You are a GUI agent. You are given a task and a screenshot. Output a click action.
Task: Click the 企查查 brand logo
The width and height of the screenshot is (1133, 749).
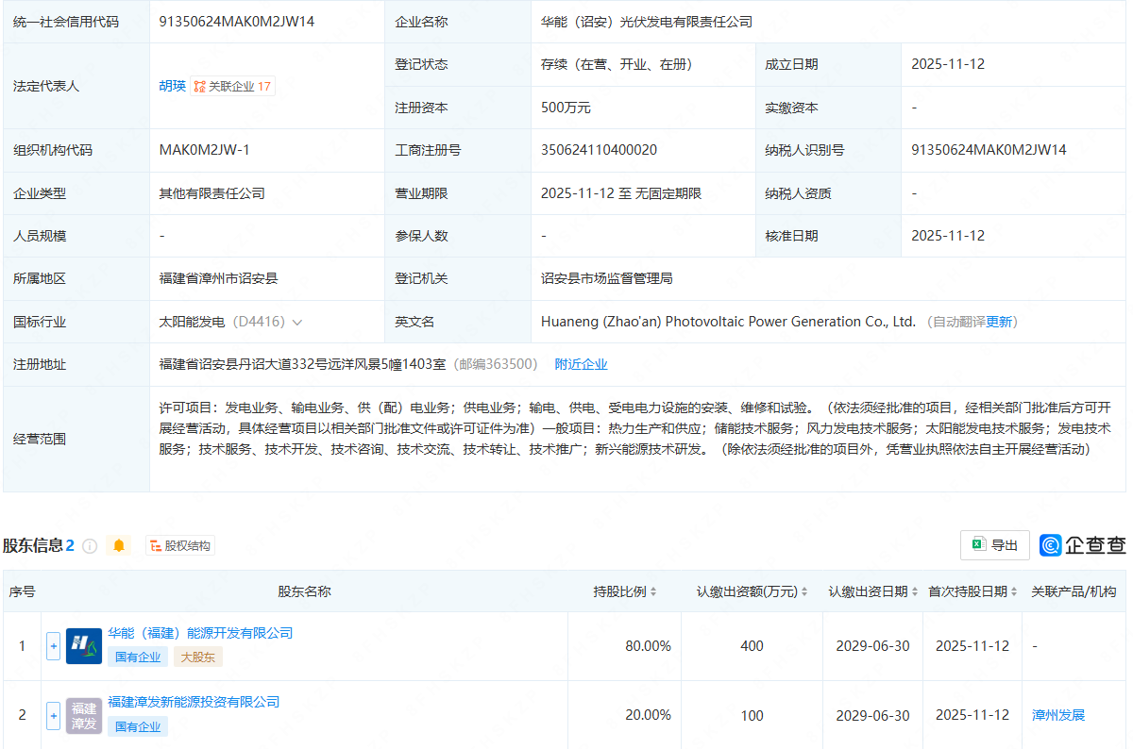(1083, 545)
